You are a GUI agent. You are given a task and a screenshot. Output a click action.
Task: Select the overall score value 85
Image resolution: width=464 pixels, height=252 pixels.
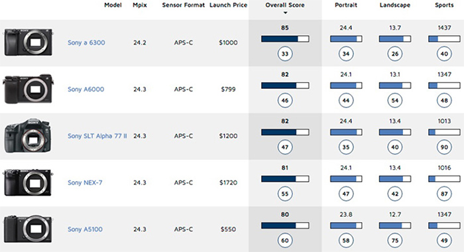click(285, 28)
